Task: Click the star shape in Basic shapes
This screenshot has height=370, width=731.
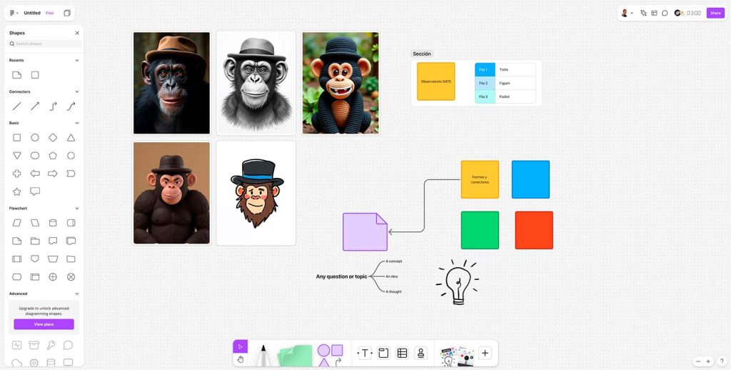Action: [17, 191]
